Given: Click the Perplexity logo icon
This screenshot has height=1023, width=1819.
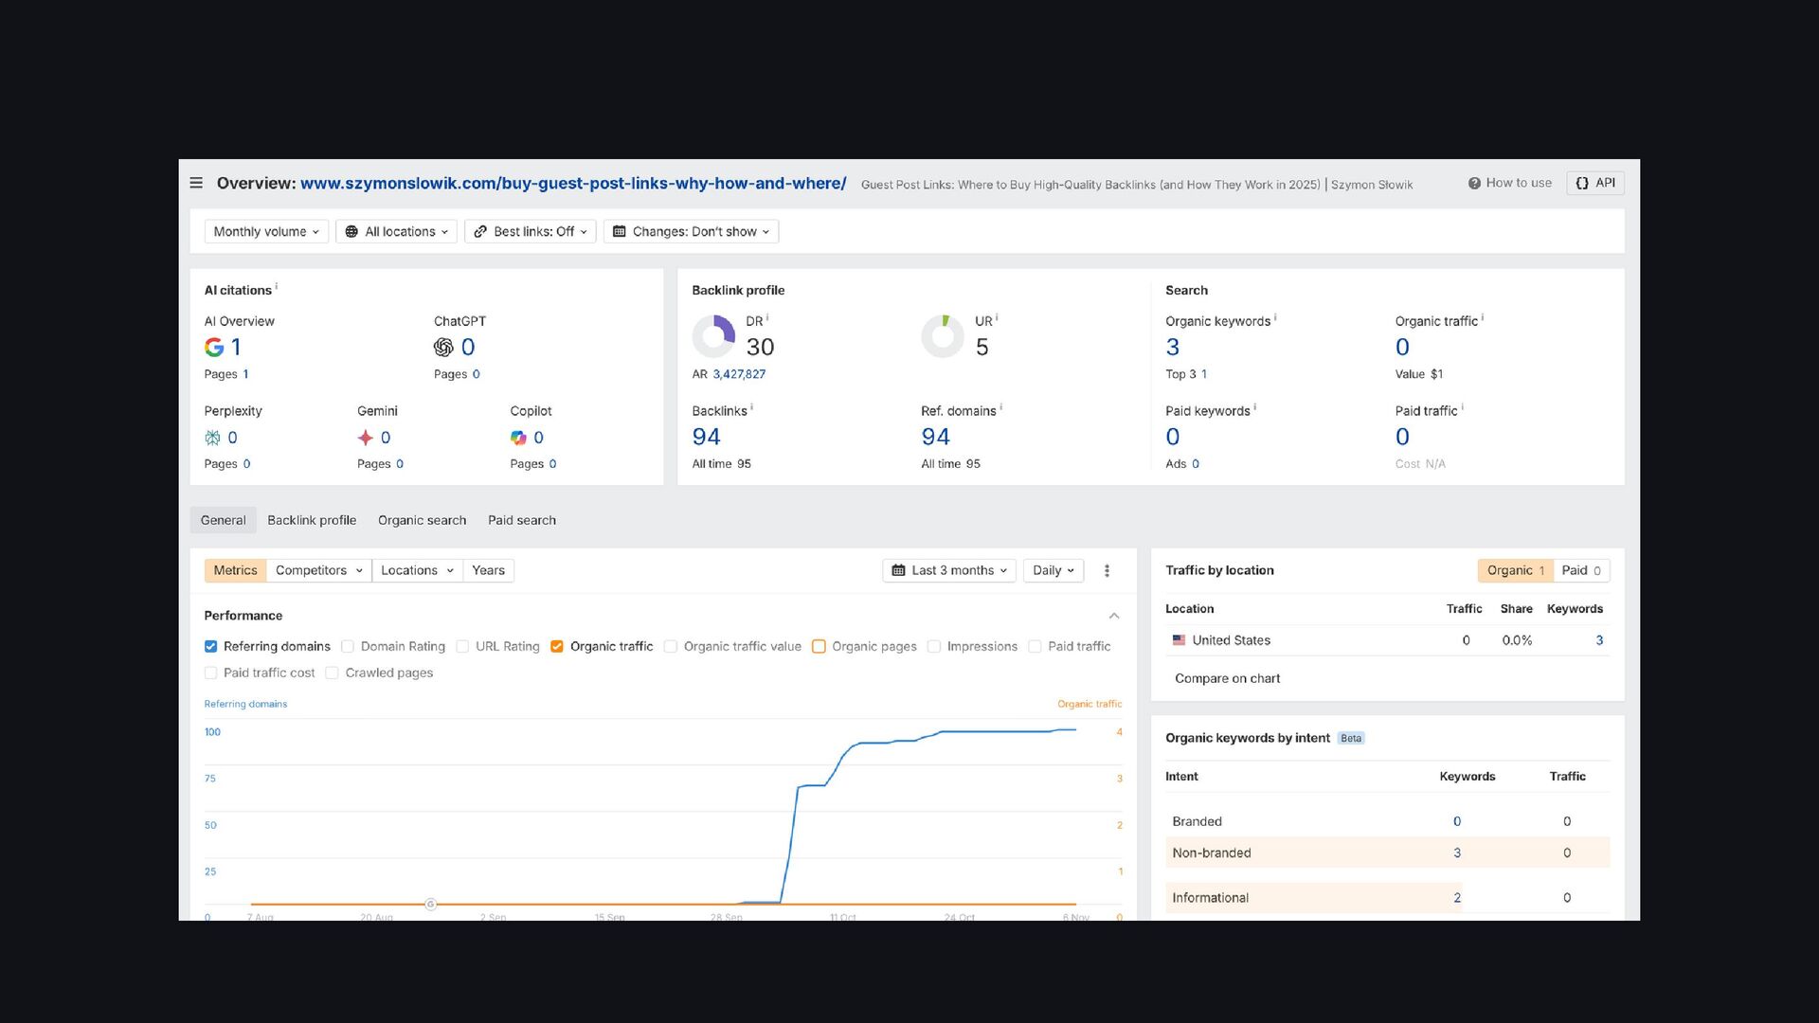Looking at the screenshot, I should (212, 438).
